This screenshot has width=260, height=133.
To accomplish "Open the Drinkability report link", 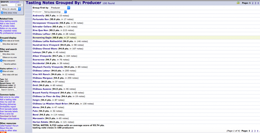I will (x=8, y=106).
